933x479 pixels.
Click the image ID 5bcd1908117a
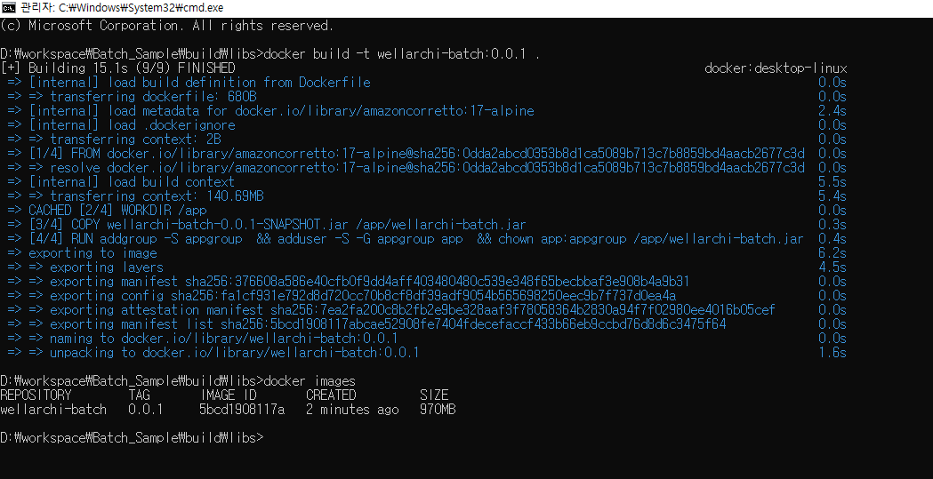pos(241,409)
